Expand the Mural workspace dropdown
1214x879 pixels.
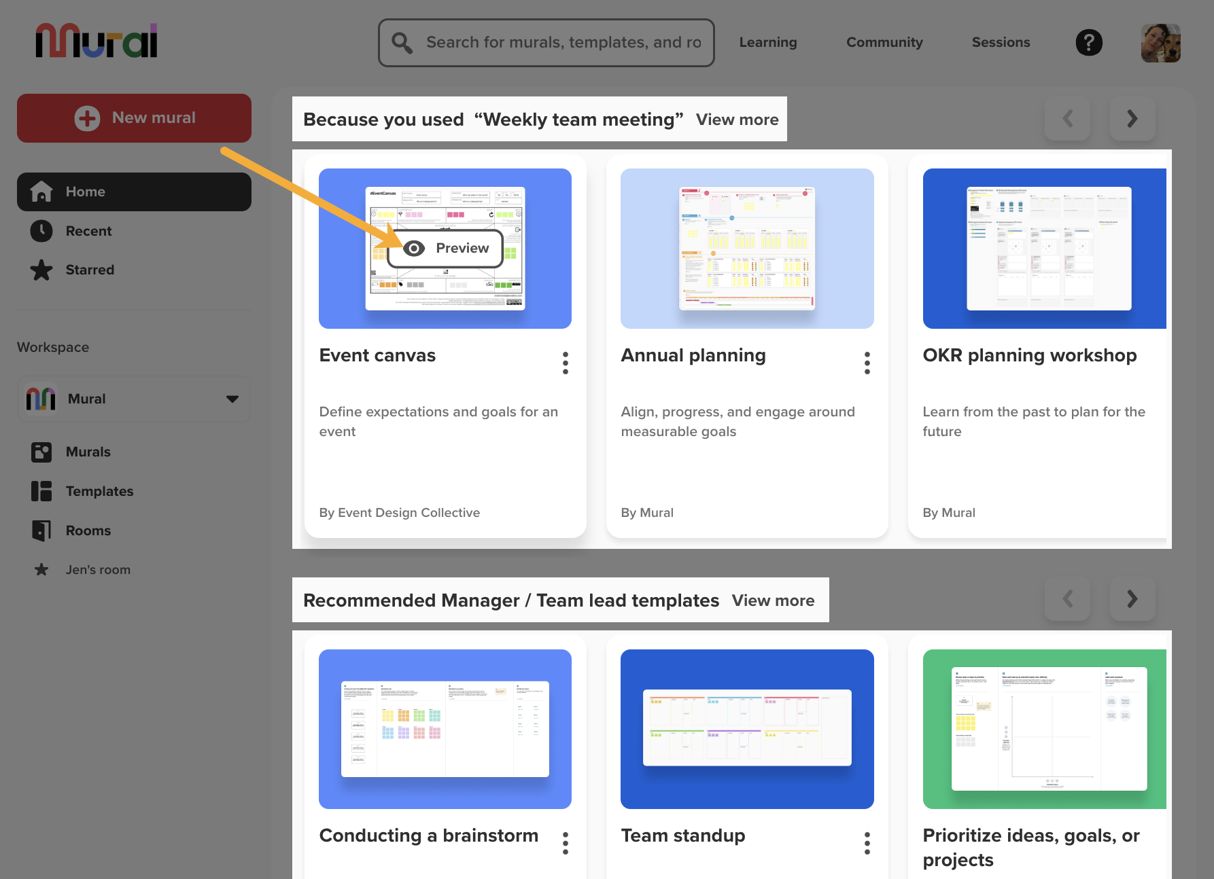click(232, 399)
